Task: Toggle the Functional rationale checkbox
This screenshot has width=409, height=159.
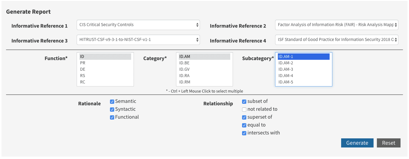Action: [x=112, y=117]
